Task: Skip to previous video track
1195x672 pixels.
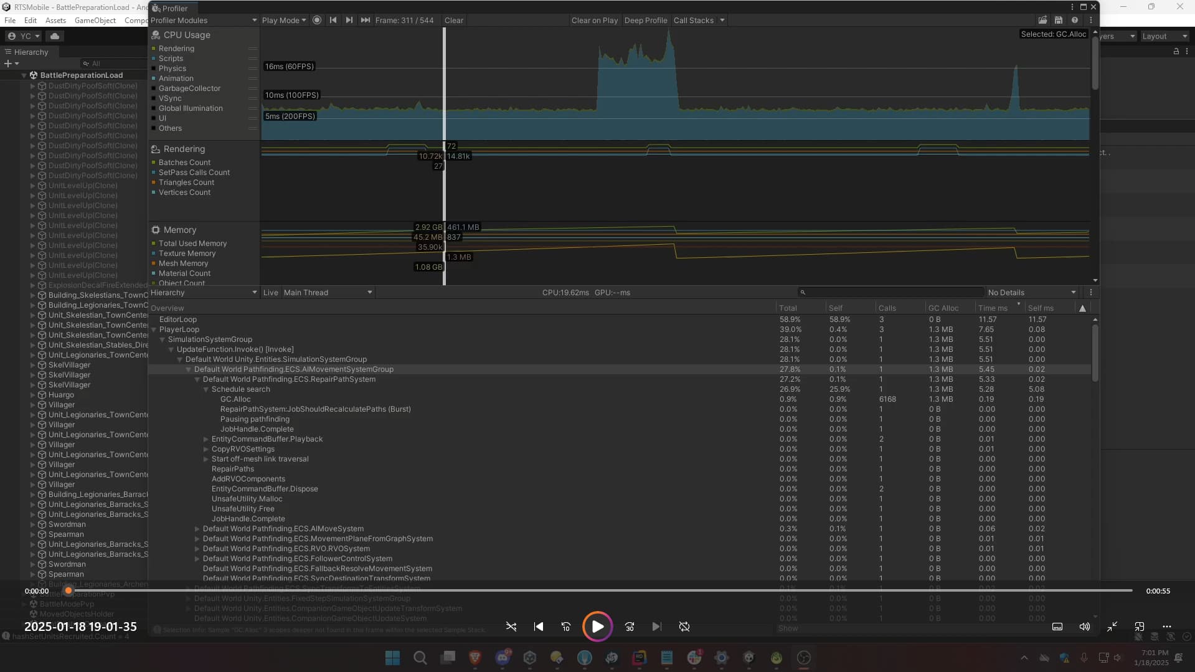Action: pyautogui.click(x=539, y=627)
